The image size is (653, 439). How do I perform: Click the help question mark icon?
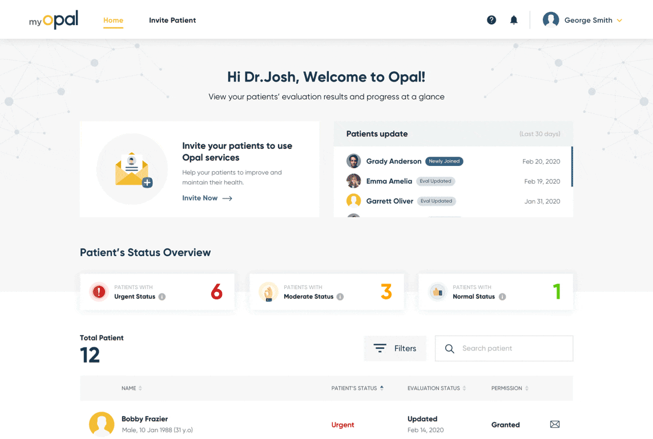pos(491,20)
